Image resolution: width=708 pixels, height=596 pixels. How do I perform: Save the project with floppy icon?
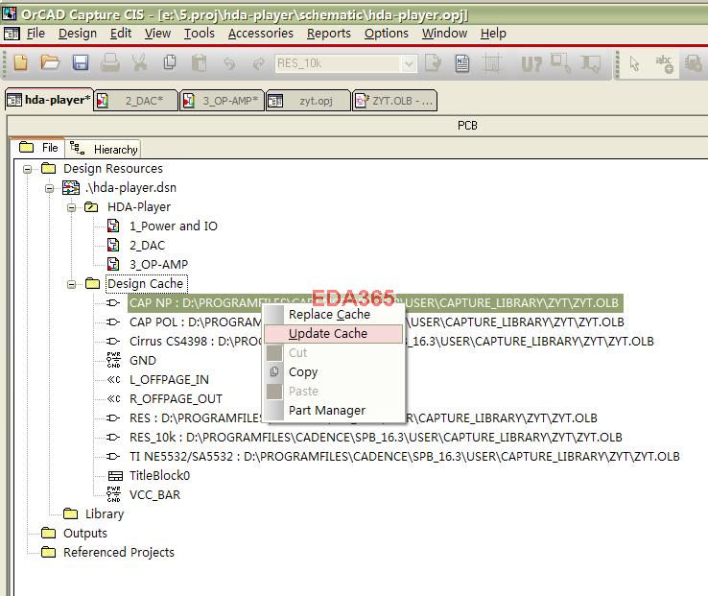tap(81, 62)
